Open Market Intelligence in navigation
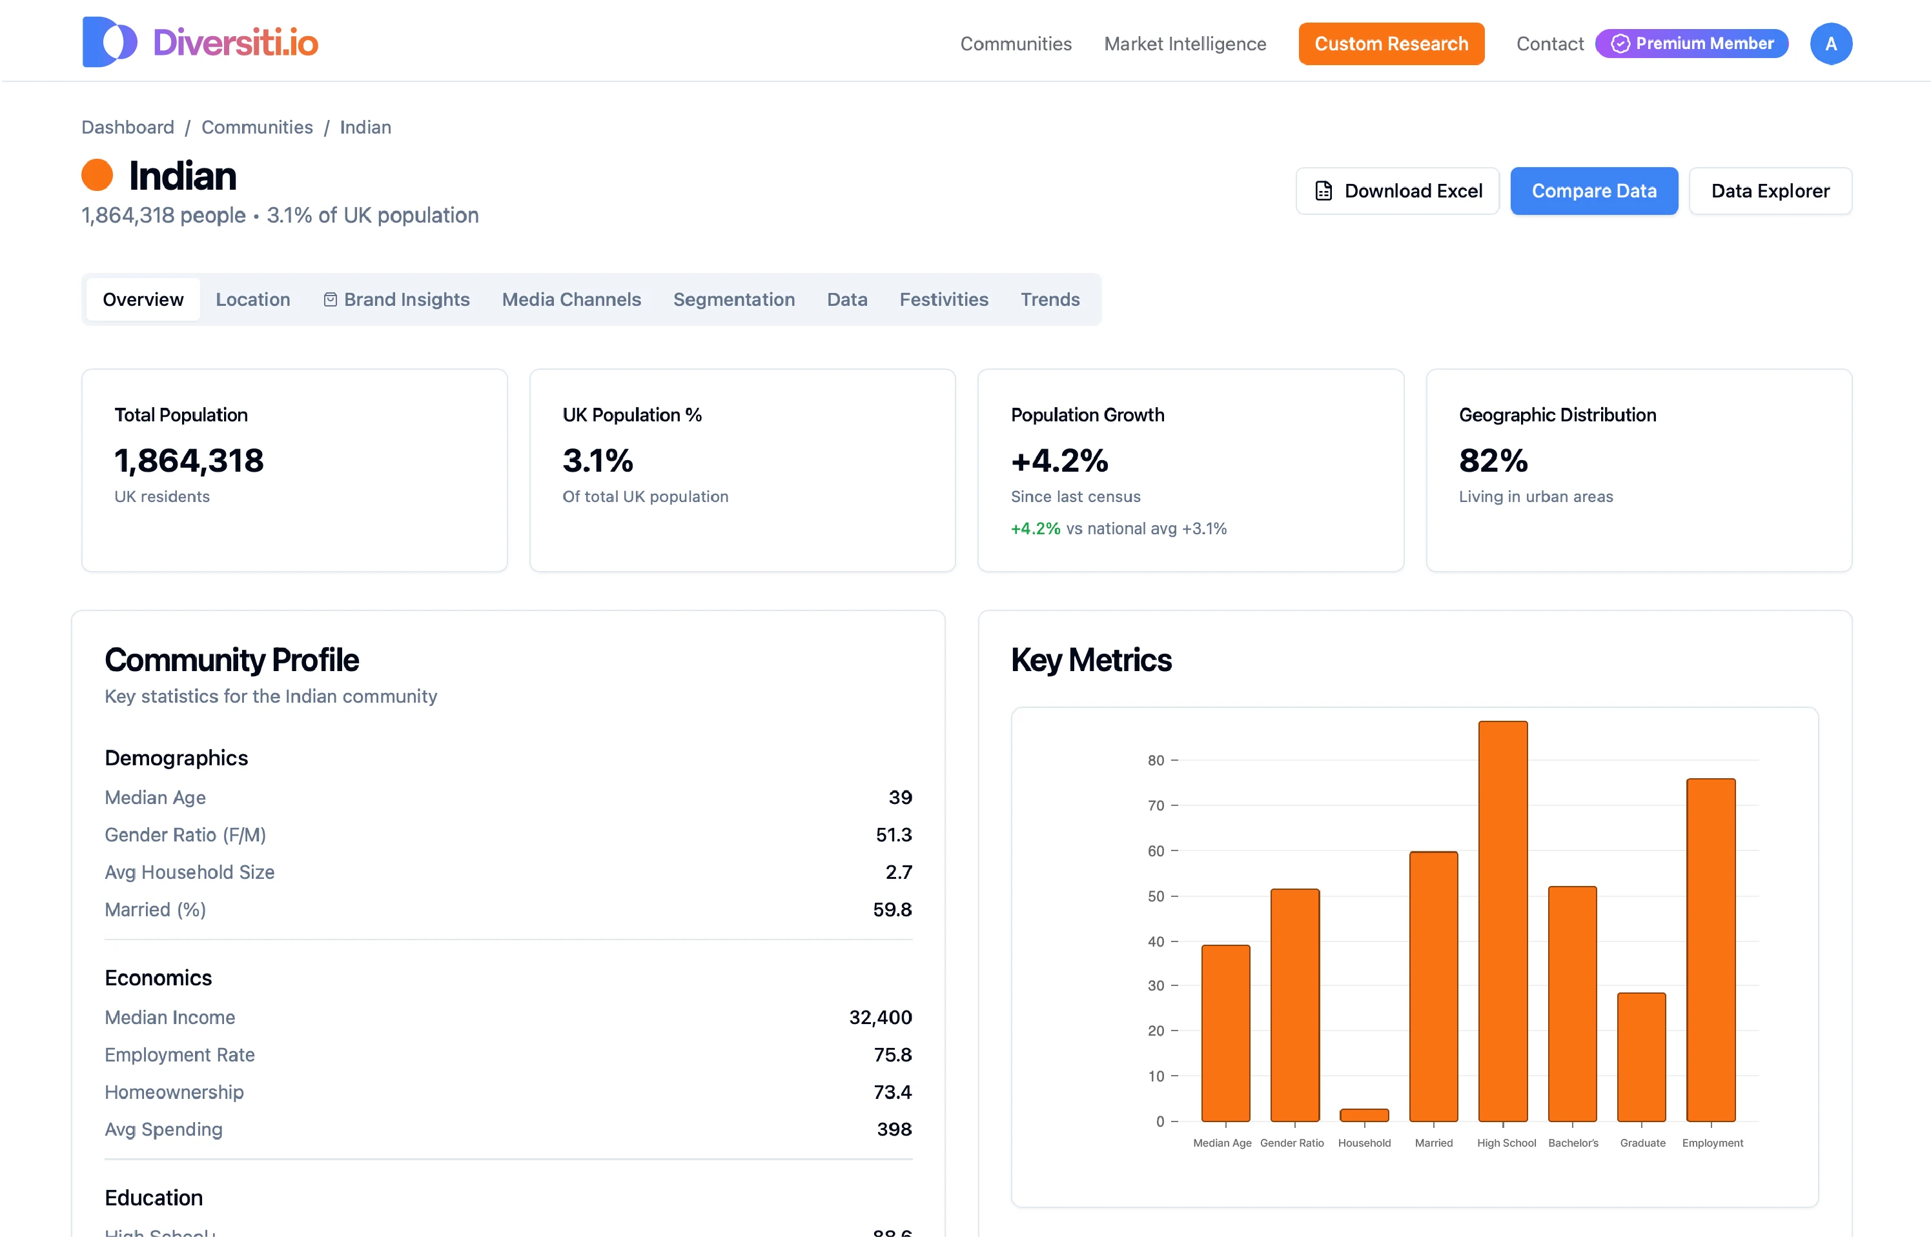The image size is (1931, 1237). [x=1185, y=43]
